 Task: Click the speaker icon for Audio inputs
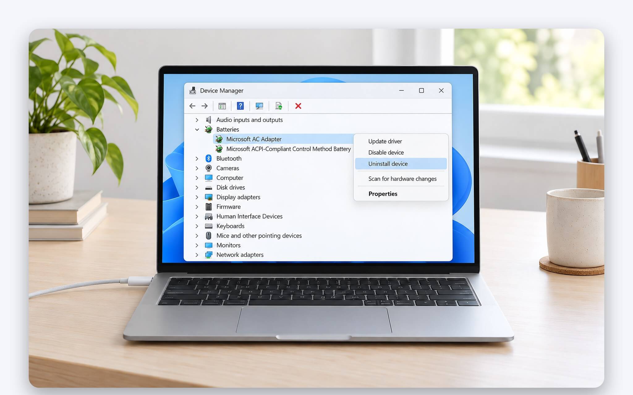pyautogui.click(x=209, y=120)
